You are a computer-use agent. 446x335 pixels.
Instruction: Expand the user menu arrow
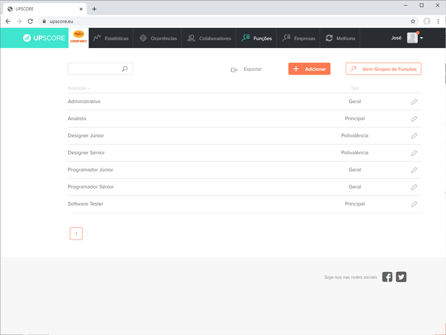(x=422, y=38)
